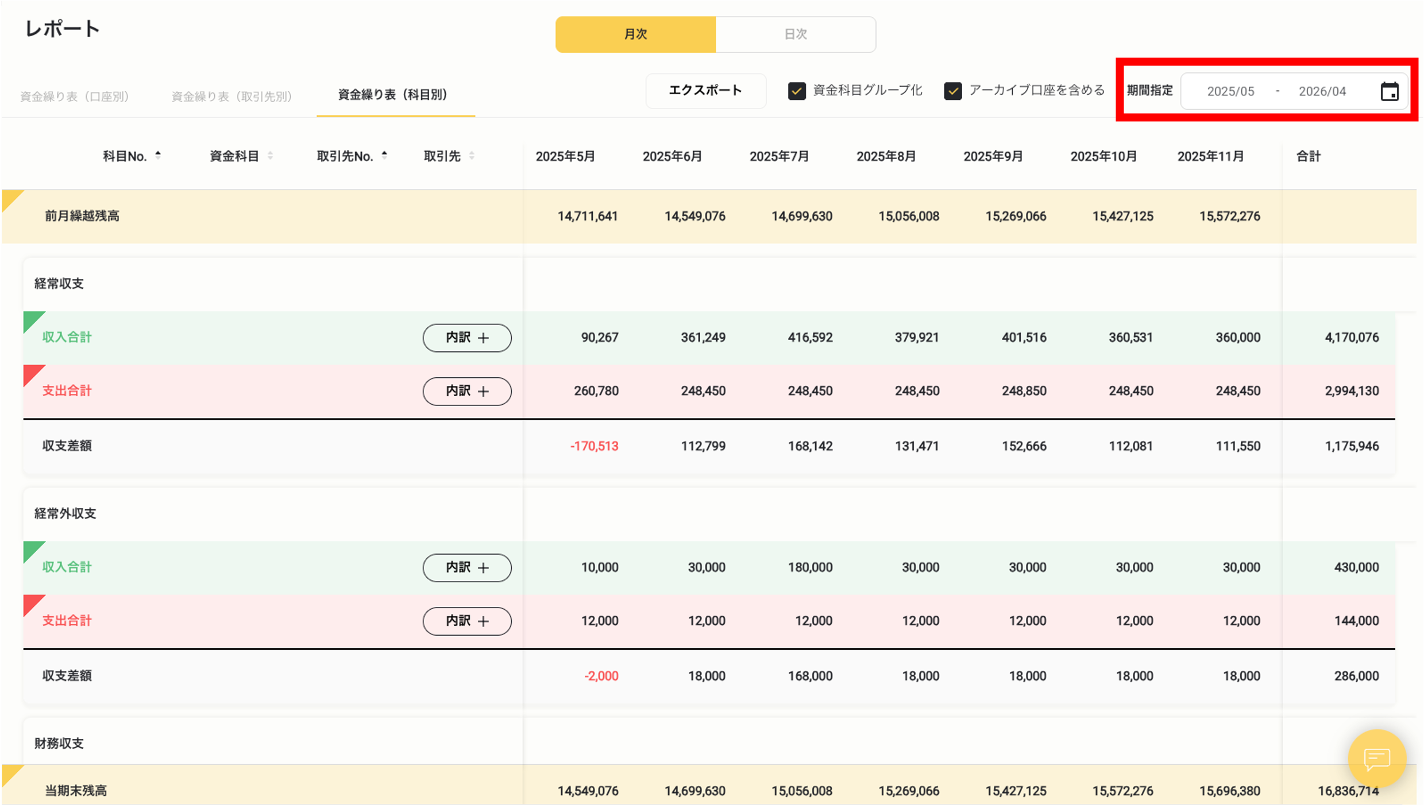The height and width of the screenshot is (805, 1424).
Task: Sort the 取引先No. column
Action: click(384, 154)
